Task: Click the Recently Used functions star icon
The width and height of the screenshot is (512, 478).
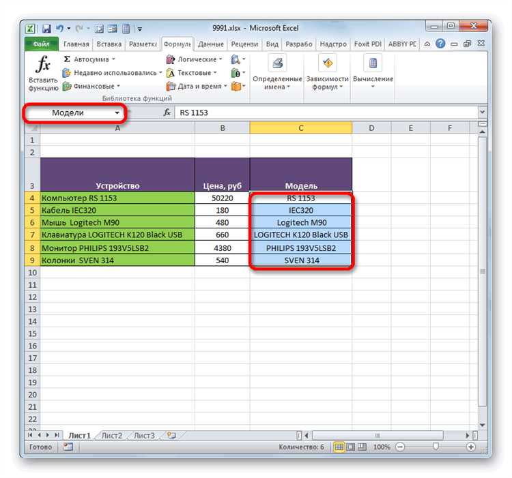Action: coord(67,73)
